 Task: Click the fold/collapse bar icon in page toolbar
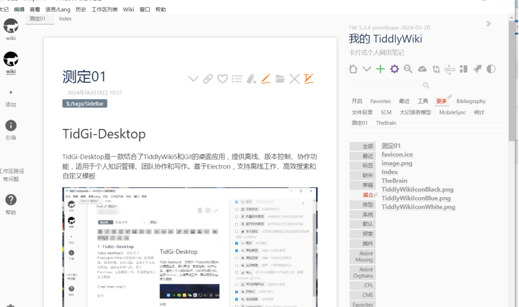click(x=450, y=69)
